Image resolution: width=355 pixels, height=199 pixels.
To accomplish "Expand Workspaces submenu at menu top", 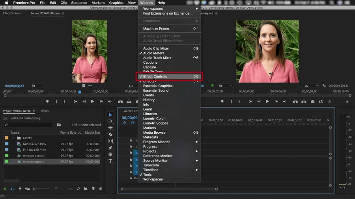I will 169,9.
